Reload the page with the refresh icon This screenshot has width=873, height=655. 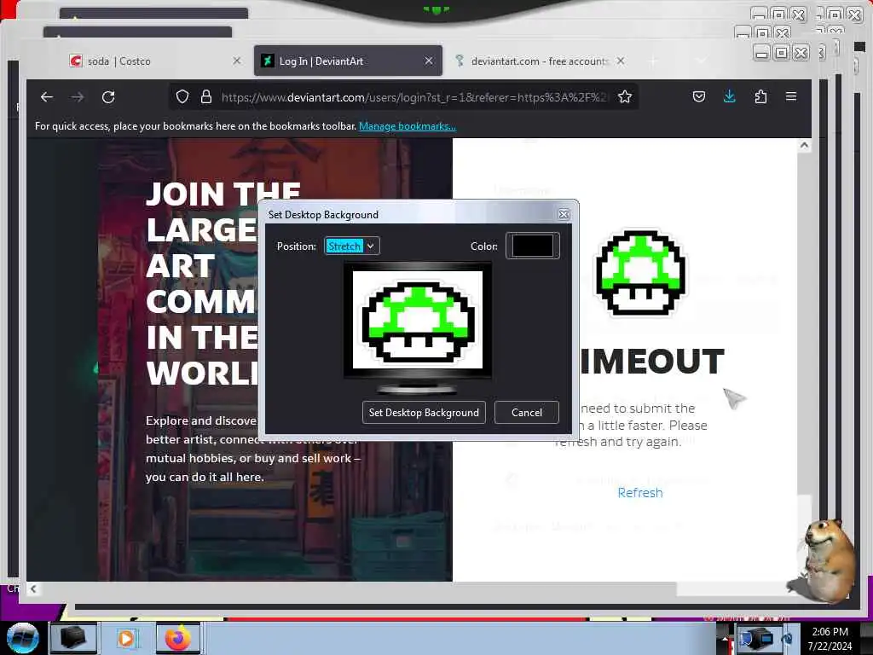click(108, 97)
